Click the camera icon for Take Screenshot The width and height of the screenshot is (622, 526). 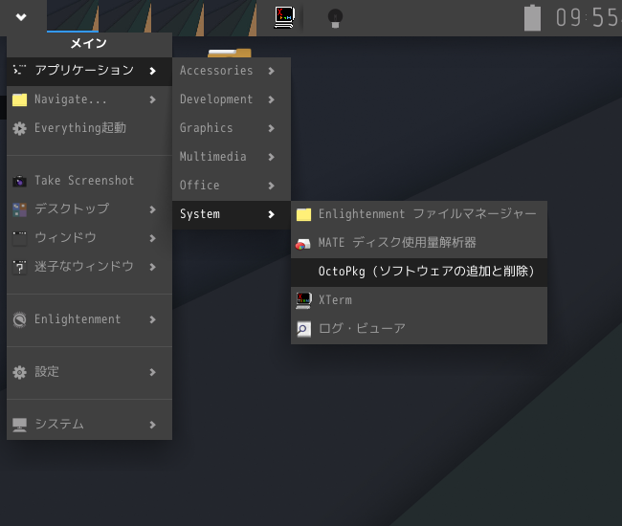(x=19, y=181)
